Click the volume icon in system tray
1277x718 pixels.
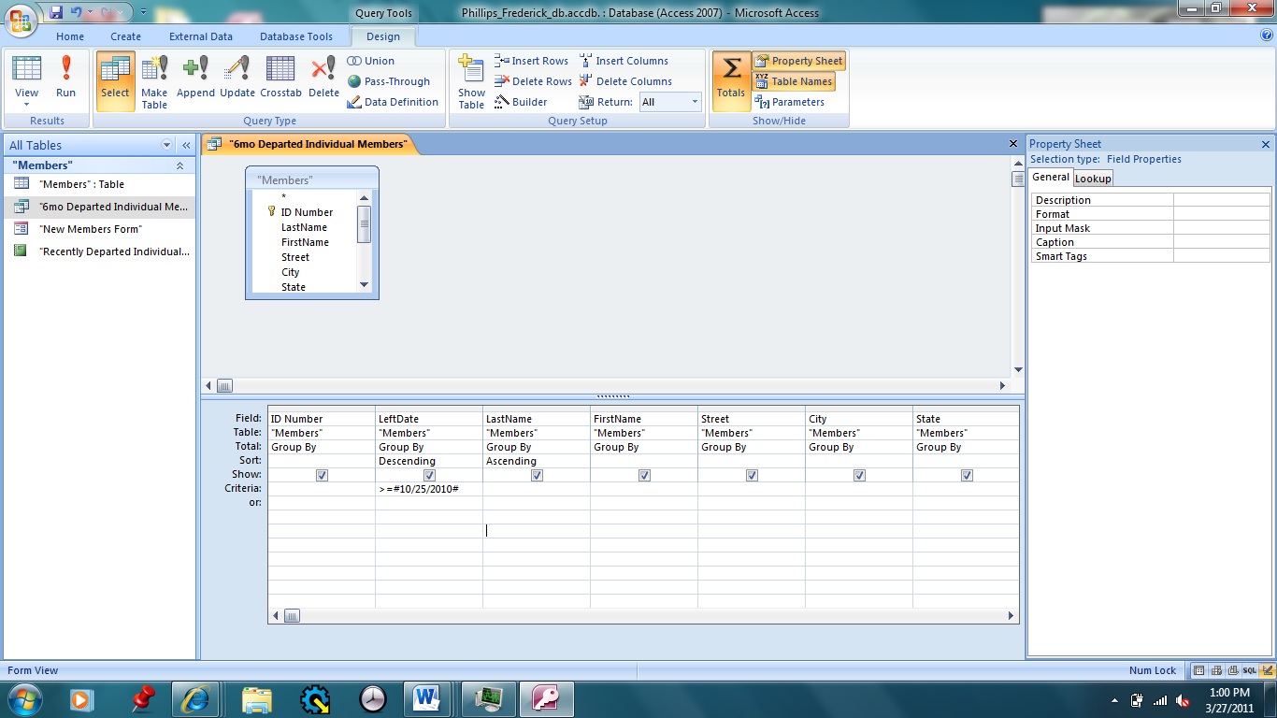click(x=1183, y=700)
